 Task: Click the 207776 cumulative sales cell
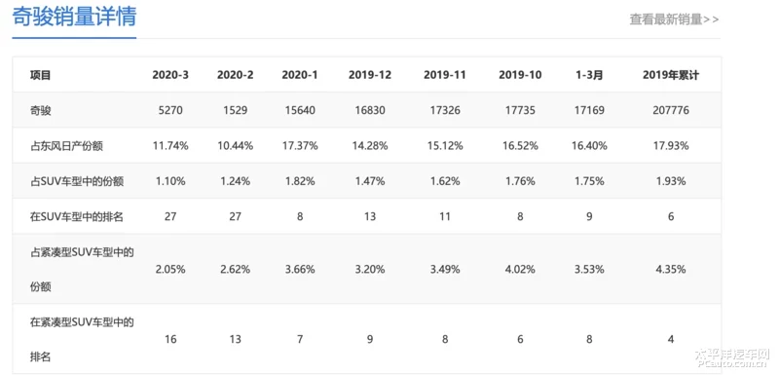click(671, 110)
